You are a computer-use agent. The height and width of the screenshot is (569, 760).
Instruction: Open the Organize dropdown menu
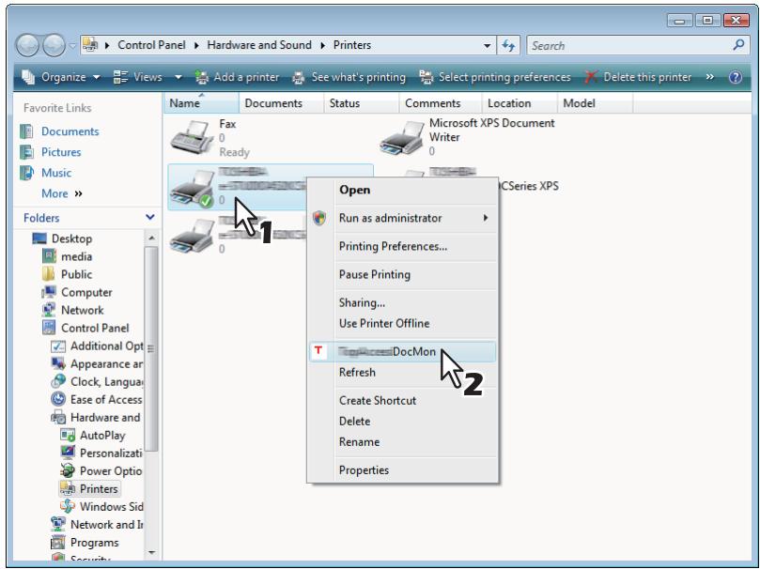click(61, 77)
